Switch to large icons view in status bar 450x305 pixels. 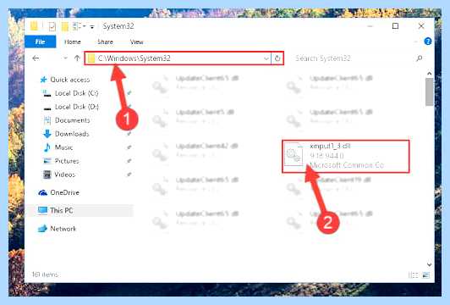click(x=426, y=275)
